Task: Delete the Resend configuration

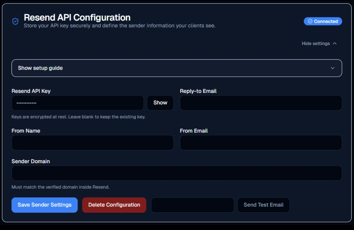Action: (114, 205)
